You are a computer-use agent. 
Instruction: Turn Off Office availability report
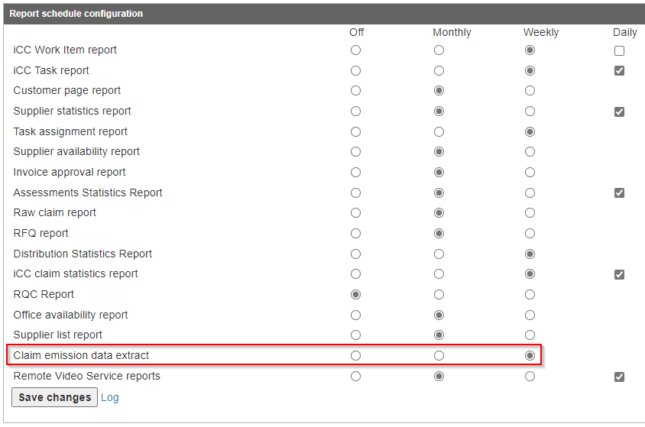pyautogui.click(x=355, y=315)
